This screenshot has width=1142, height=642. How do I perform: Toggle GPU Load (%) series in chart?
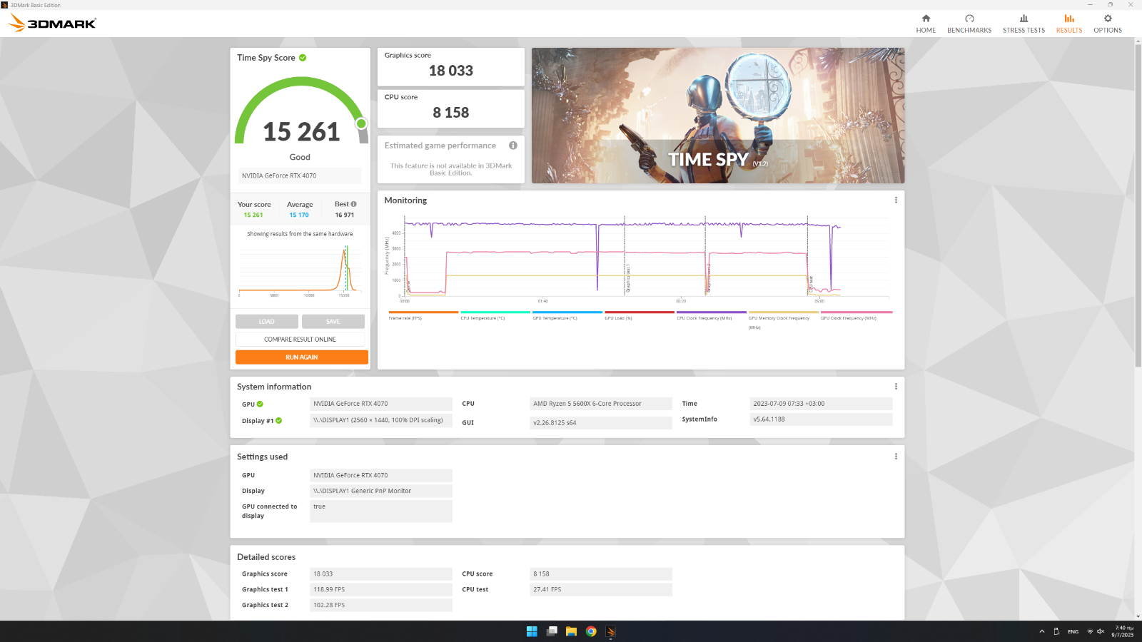click(x=640, y=315)
